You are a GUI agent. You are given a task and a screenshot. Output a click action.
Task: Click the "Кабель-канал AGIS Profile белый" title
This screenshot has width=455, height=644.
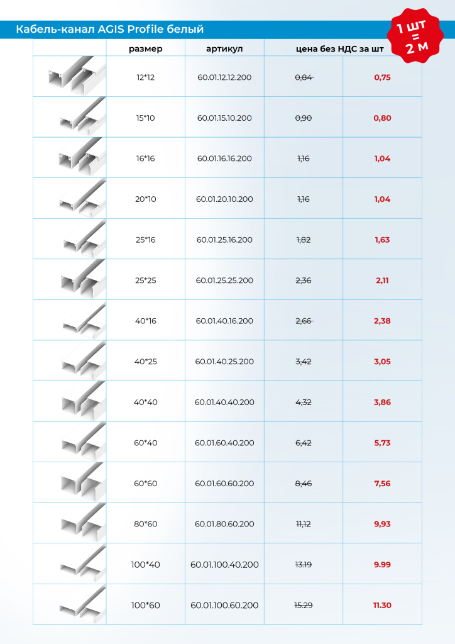coord(109,29)
